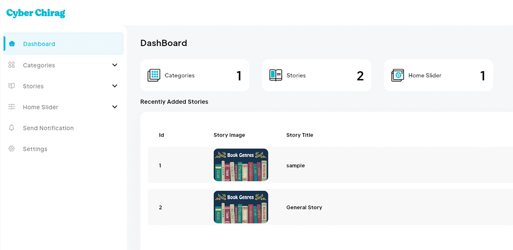Click the Send Notification bell icon
513x250 pixels.
click(12, 127)
